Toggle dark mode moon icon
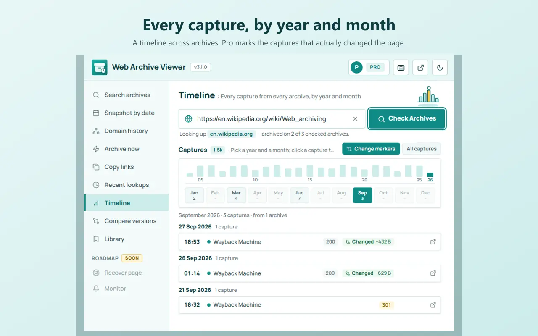The height and width of the screenshot is (336, 538). tap(440, 67)
